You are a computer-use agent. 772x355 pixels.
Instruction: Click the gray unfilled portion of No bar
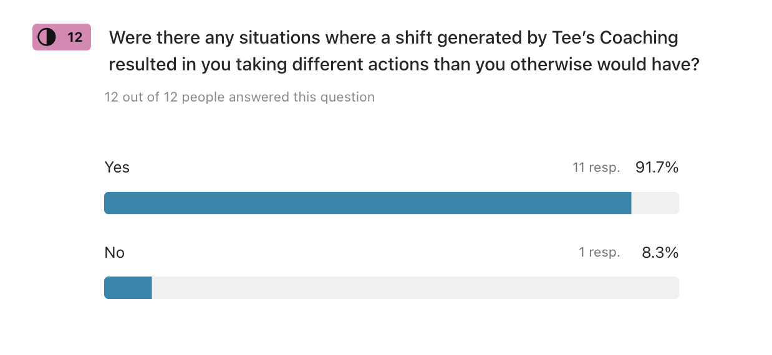[x=415, y=288]
